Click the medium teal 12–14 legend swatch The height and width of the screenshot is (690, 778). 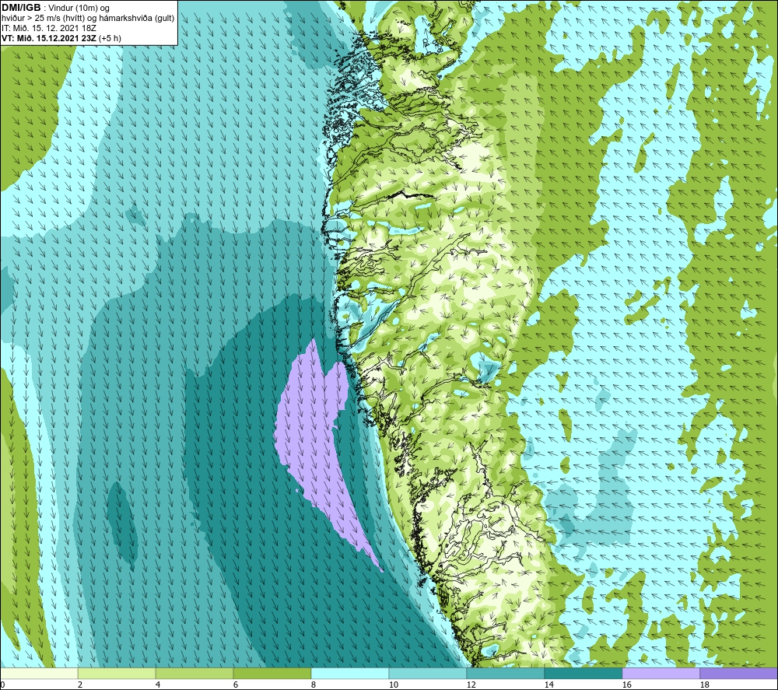505,673
